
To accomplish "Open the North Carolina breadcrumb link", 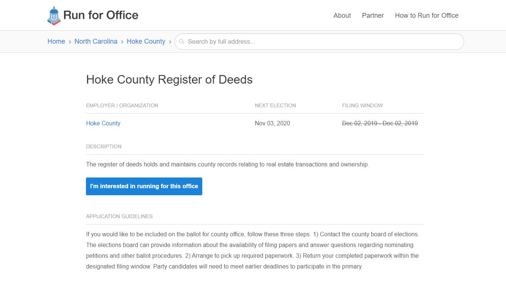I will pos(96,41).
